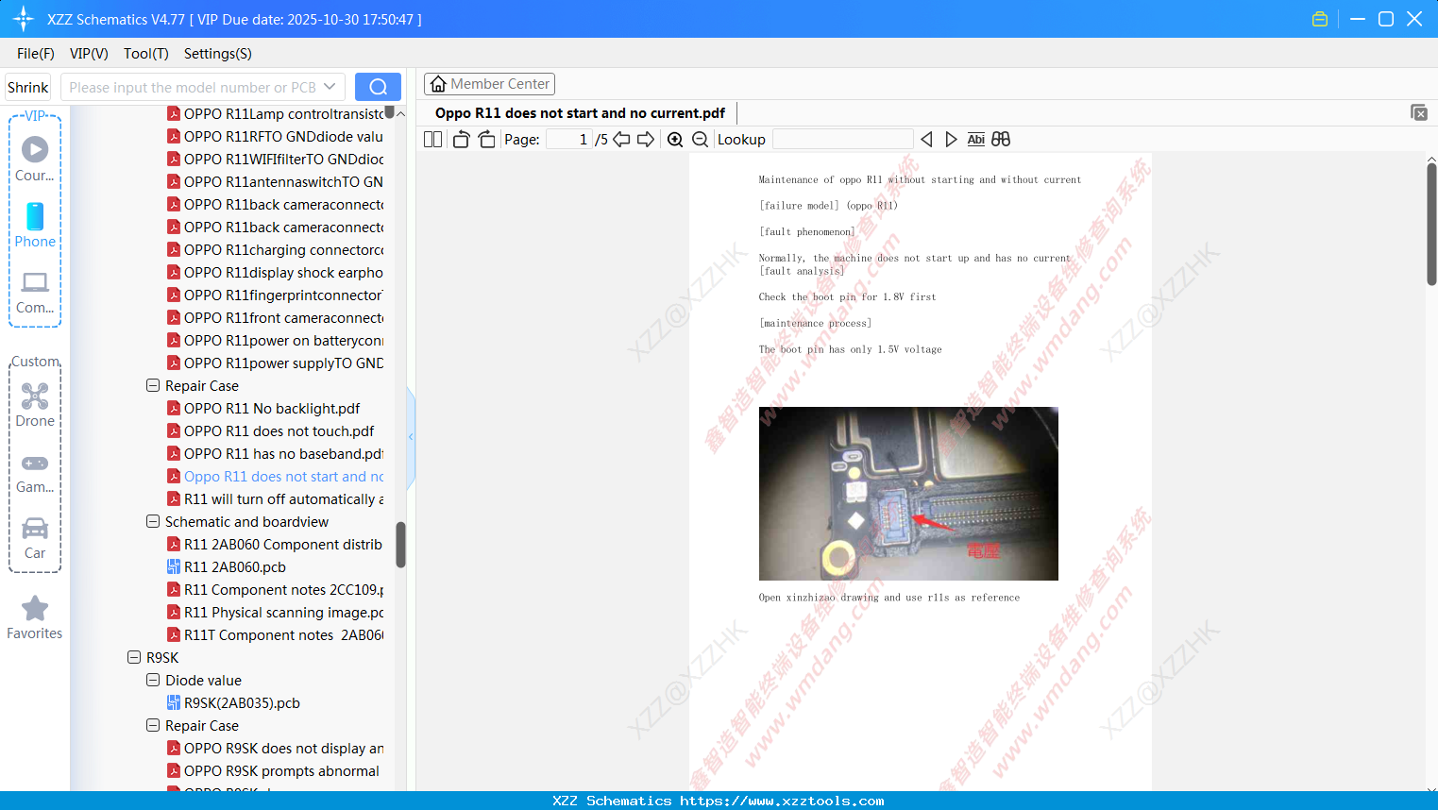This screenshot has height=810, width=1438.
Task: Collapse the R9SK Diode value folder
Action: (153, 681)
